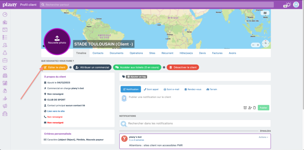
Task: Open the map layers icon on map
Action: (265, 13)
